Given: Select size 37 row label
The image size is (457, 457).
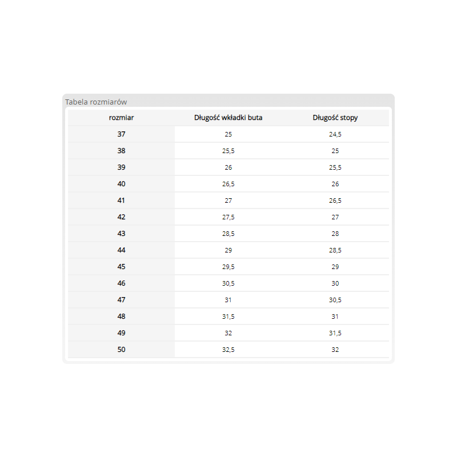Looking at the screenshot, I should click(x=122, y=134).
